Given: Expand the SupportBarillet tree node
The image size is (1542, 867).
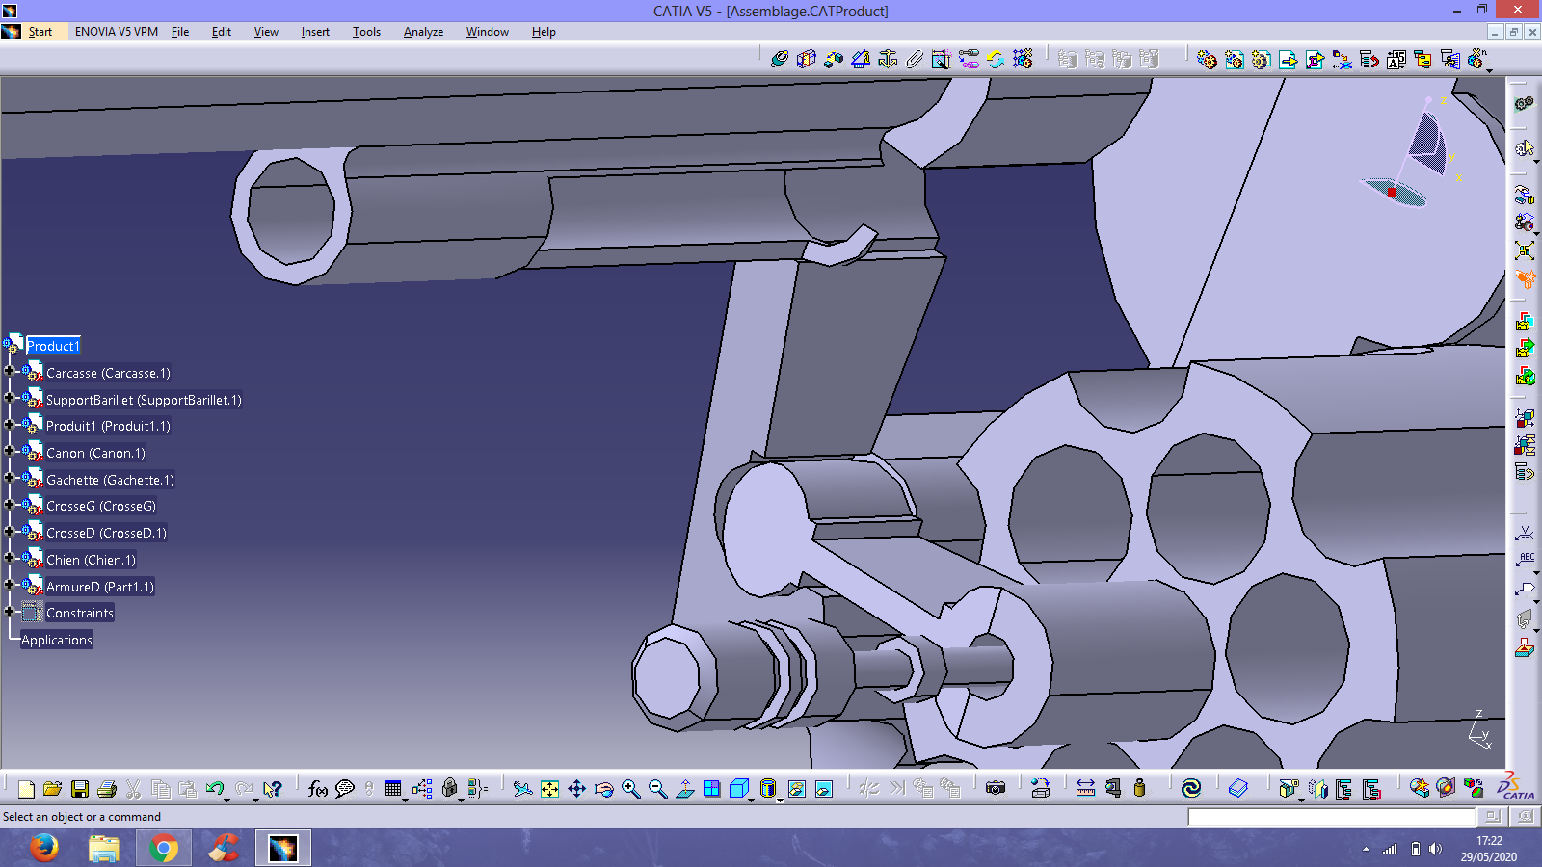Looking at the screenshot, I should (10, 398).
